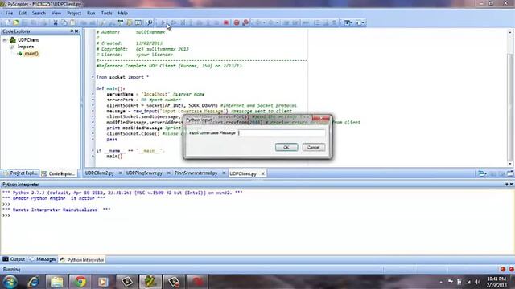Click the Open file toolbar icon
Image resolution: width=515 pixels, height=289 pixels.
(x=15, y=22)
